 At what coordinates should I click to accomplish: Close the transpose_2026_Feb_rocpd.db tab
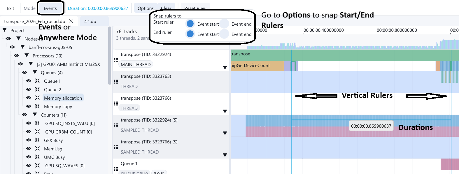71,21
